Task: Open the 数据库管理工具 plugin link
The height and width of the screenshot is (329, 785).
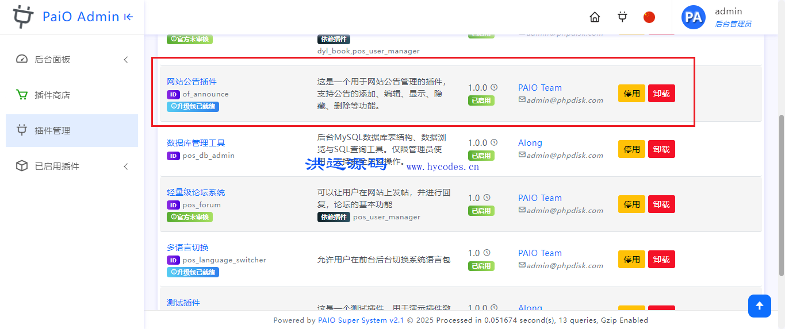Action: pos(196,143)
